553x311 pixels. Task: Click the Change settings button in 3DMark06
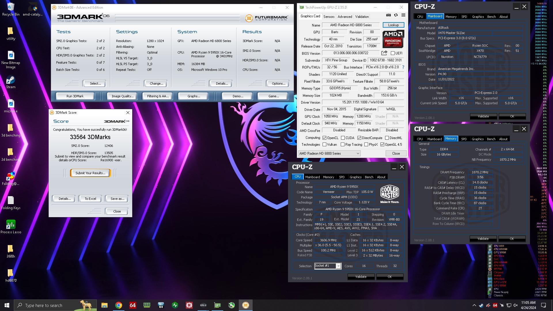point(156,84)
